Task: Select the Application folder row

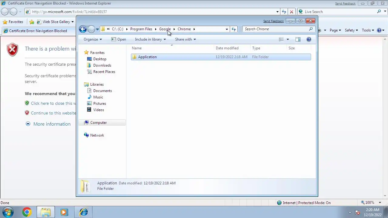Action: point(221,57)
